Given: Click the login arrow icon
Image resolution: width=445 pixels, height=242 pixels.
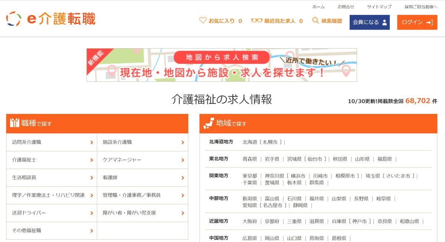Looking at the screenshot, I should point(429,22).
